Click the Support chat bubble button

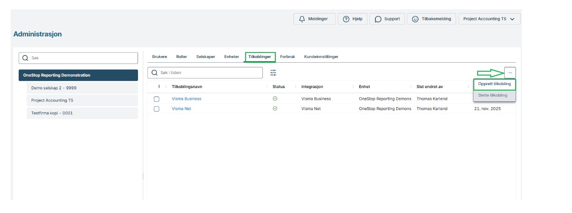click(x=387, y=19)
